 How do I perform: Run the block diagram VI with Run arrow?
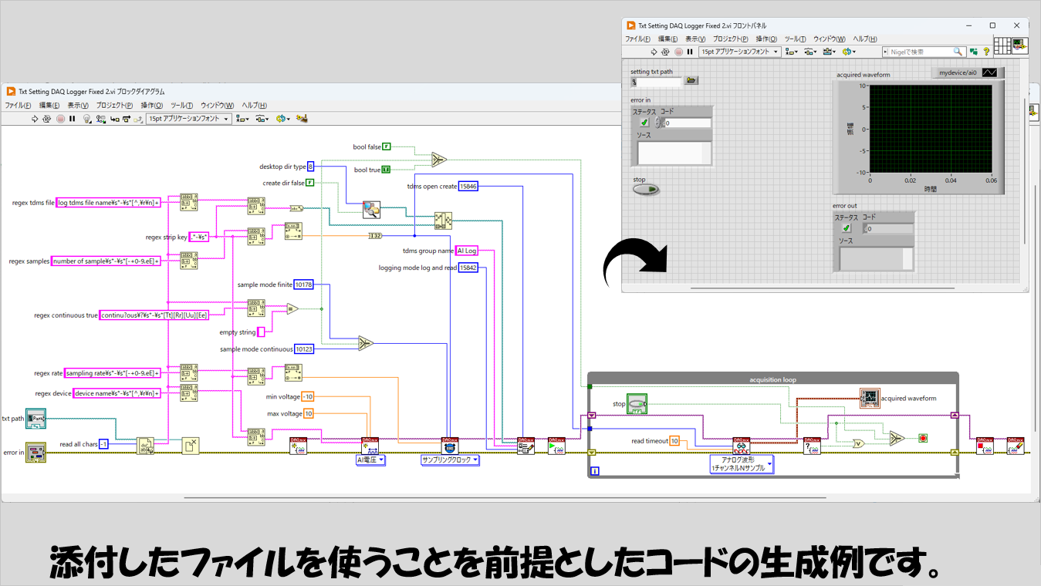point(35,119)
